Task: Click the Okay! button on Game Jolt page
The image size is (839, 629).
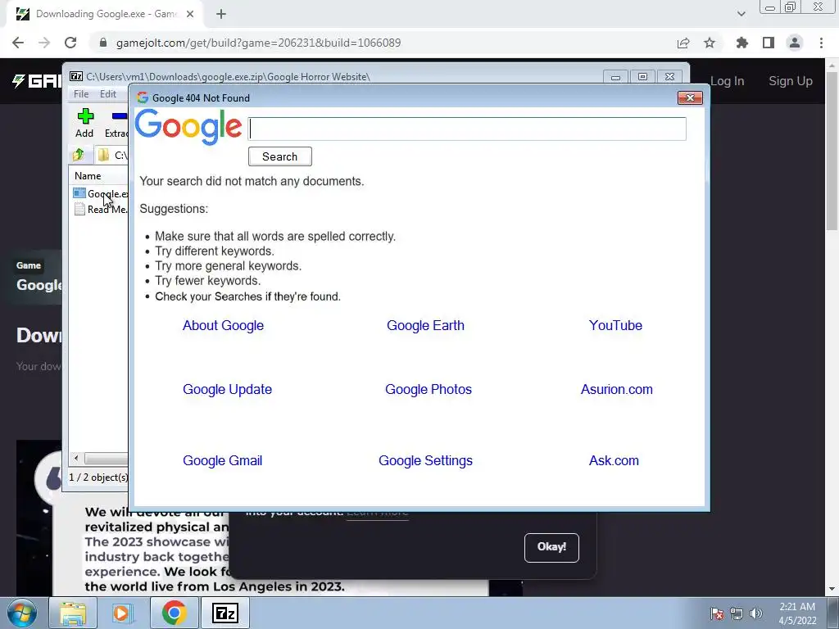Action: click(551, 547)
